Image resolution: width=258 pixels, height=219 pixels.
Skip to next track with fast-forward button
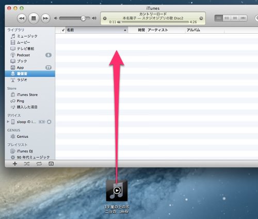[x=45, y=18]
